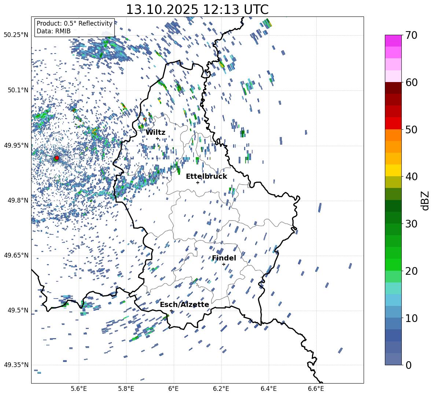This screenshot has height=396, width=434.
Task: Click the red radar site marker
Action: tap(57, 158)
